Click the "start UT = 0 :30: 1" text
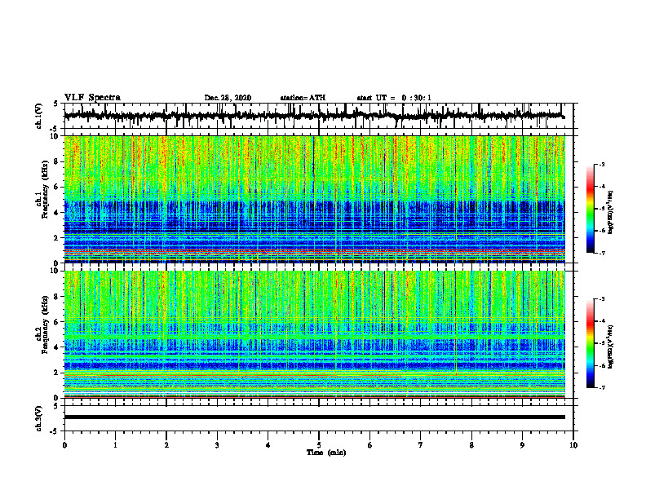646x499 pixels. 394,98
